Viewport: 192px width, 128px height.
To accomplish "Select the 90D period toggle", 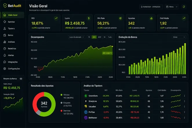I will click(x=99, y=37).
